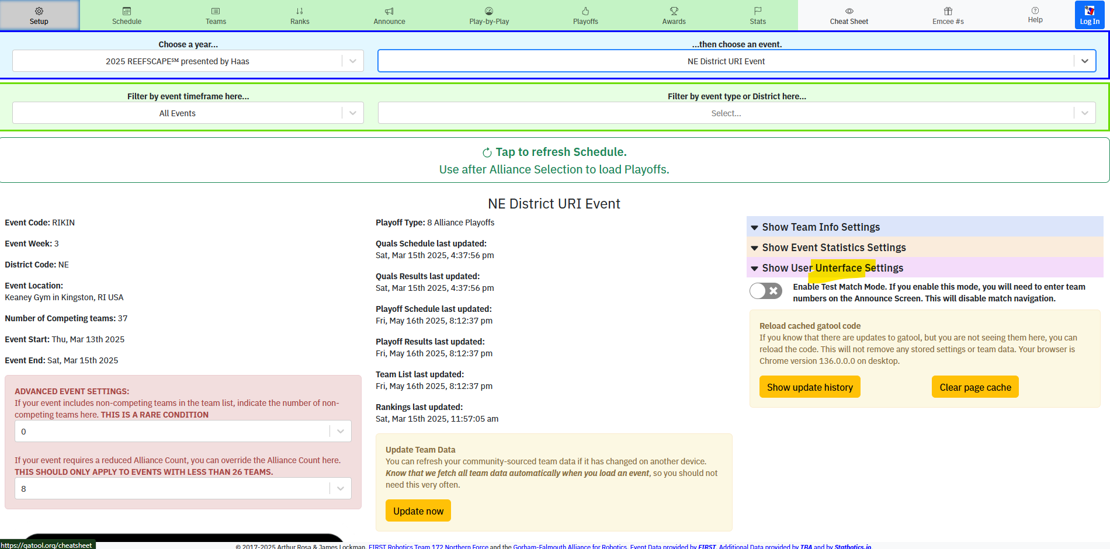The height and width of the screenshot is (549, 1110).
Task: Click the Update now button
Action: 418,510
